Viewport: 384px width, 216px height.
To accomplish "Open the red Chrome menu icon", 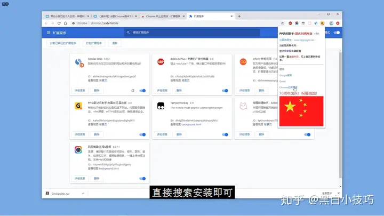I will [338, 23].
